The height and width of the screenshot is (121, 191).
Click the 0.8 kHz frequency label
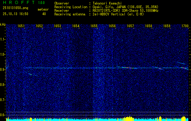(3, 85)
